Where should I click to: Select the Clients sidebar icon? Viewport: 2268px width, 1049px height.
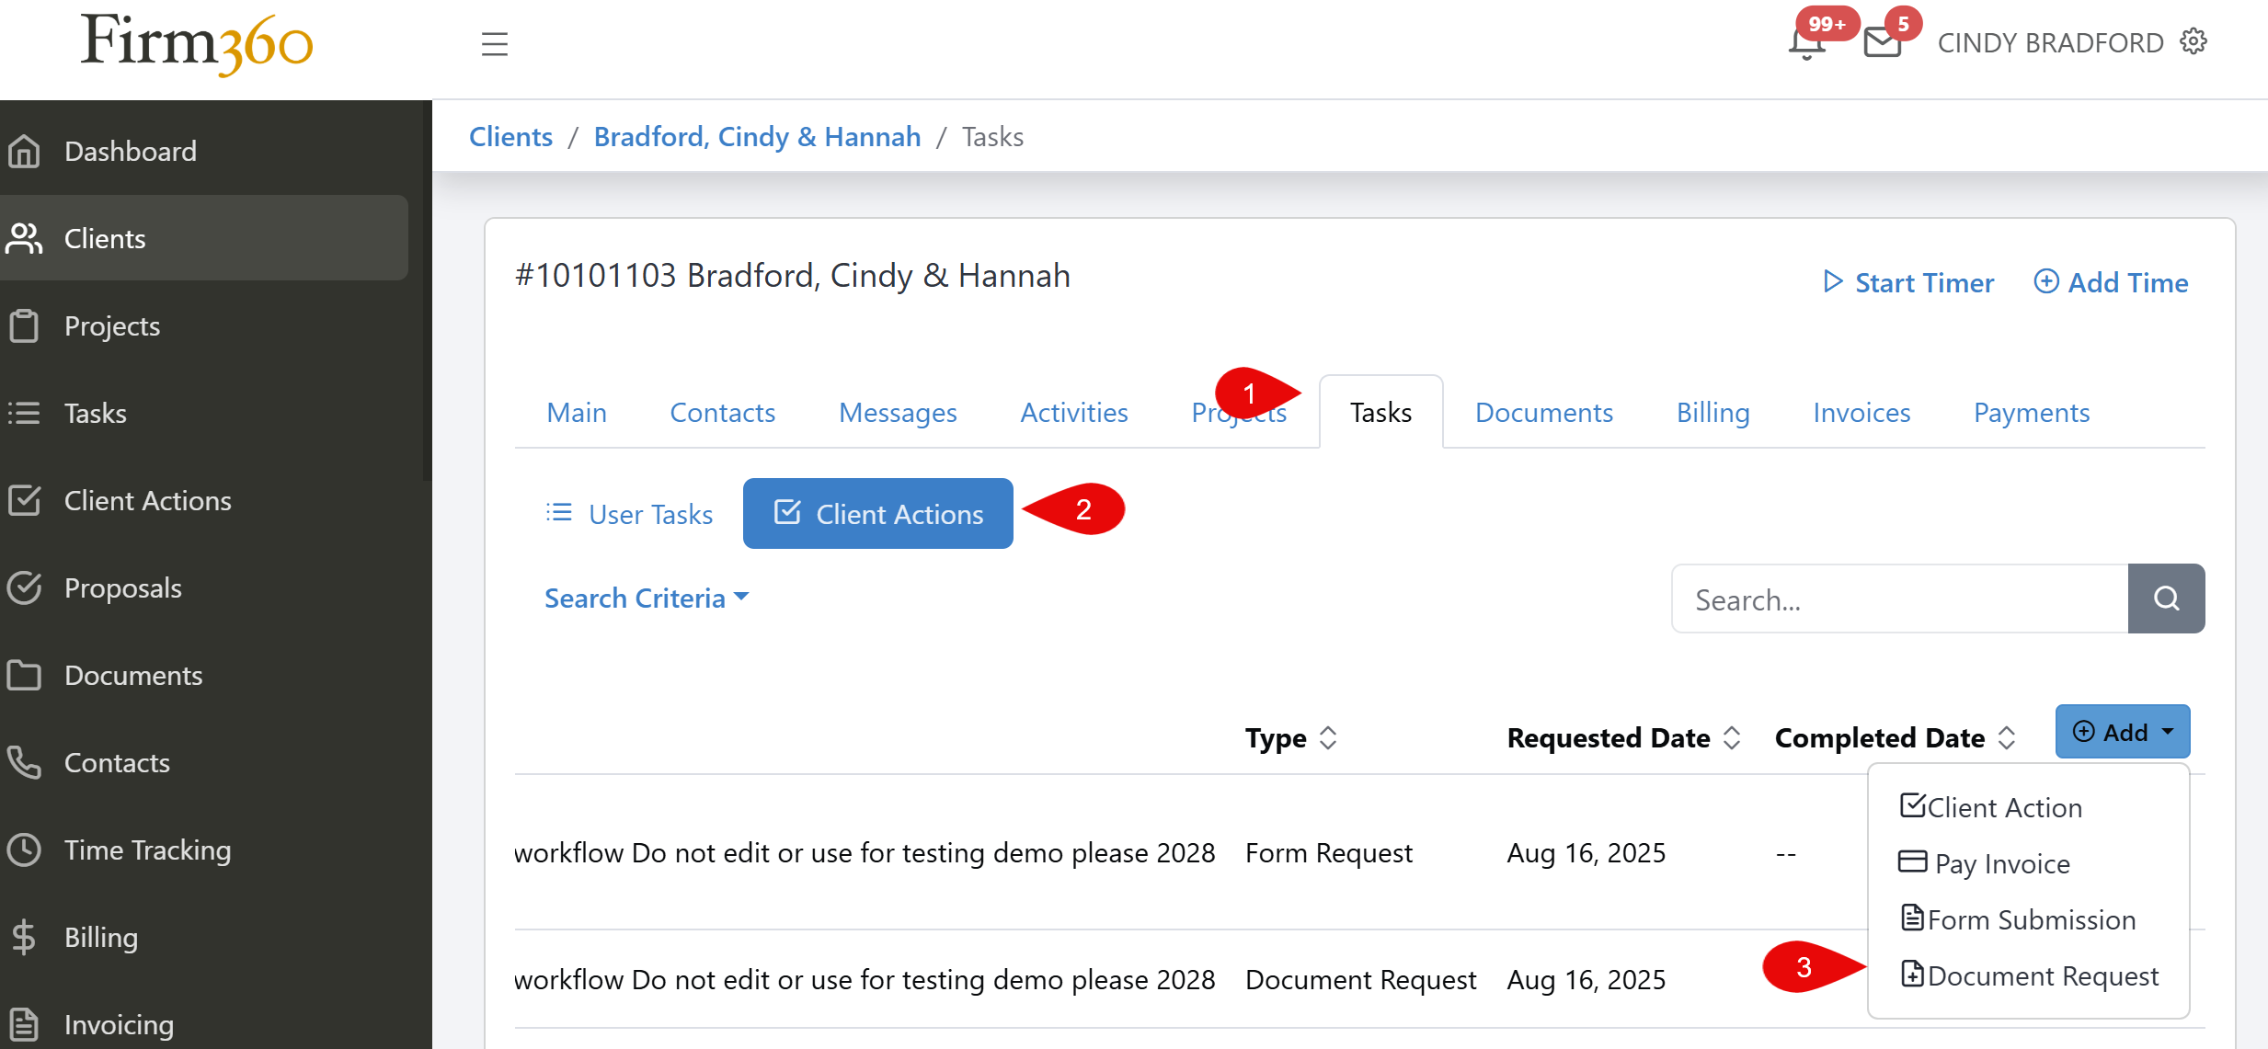(x=25, y=238)
